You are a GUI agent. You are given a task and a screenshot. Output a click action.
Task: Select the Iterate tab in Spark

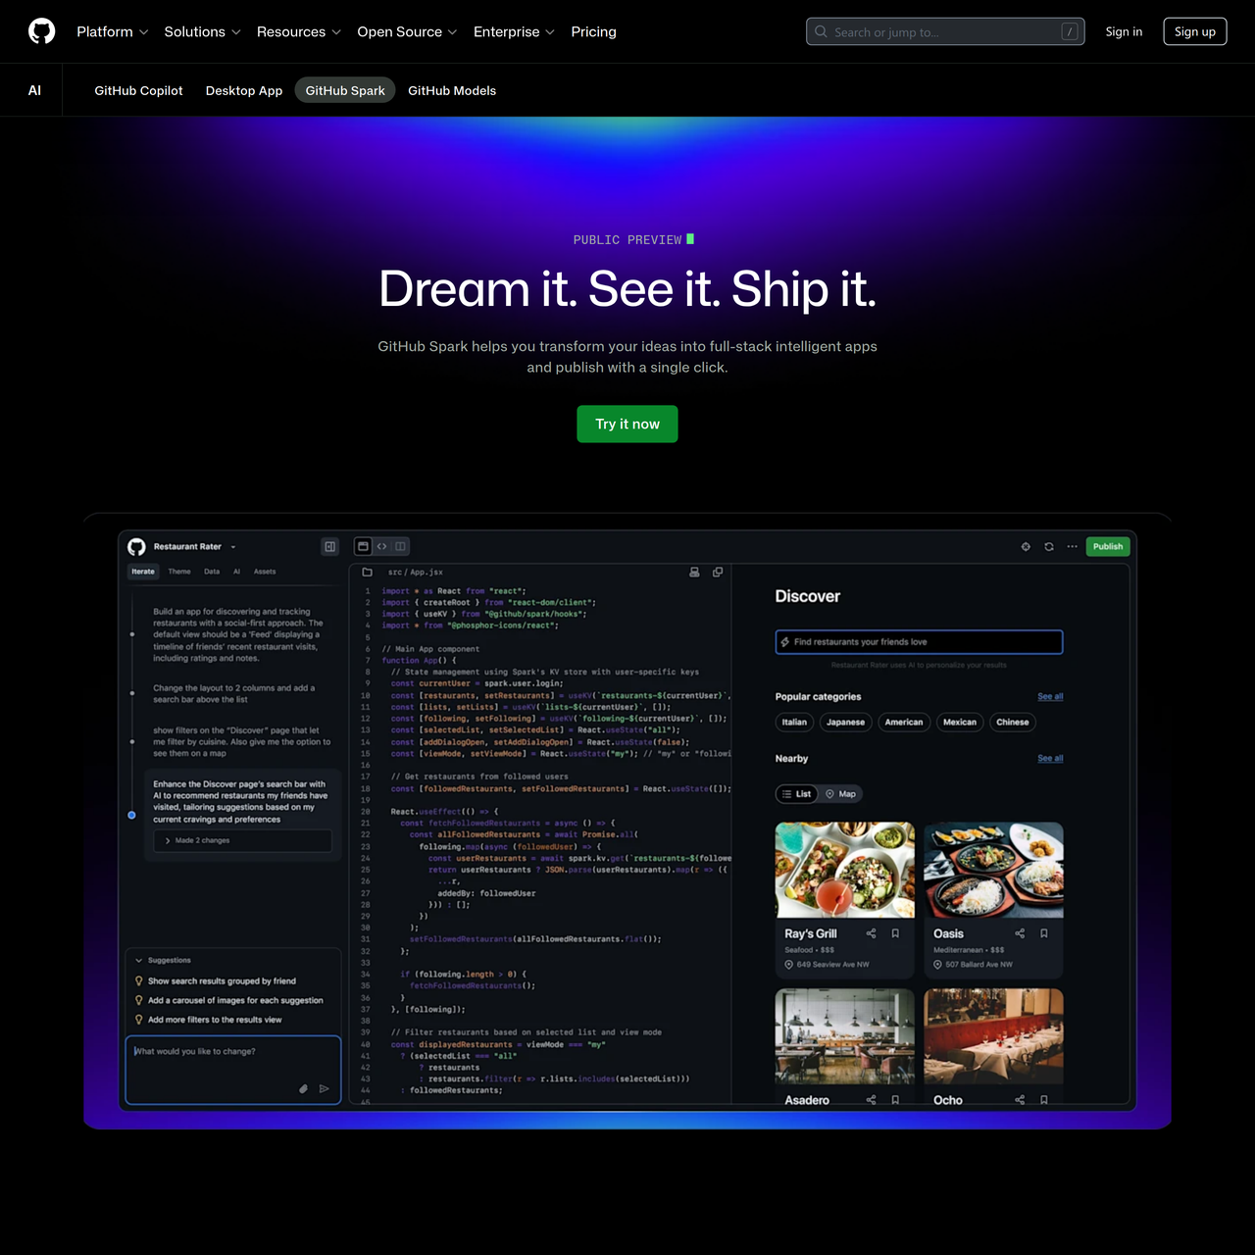[x=143, y=572]
